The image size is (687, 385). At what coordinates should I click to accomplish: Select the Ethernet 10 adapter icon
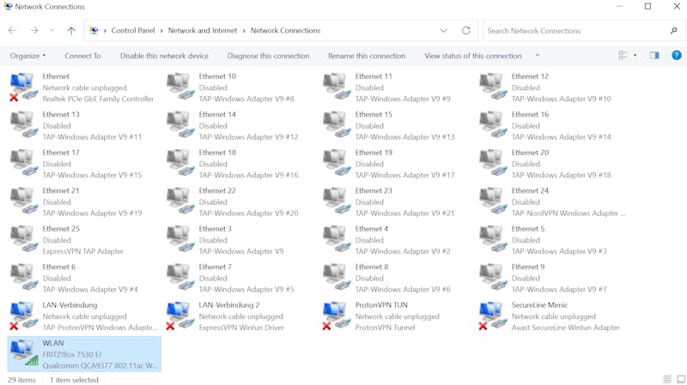point(180,87)
